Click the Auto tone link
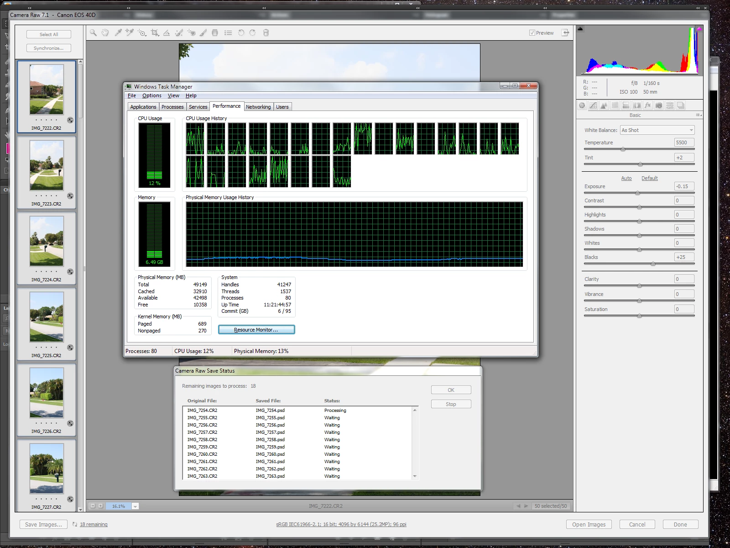The image size is (730, 548). click(626, 178)
